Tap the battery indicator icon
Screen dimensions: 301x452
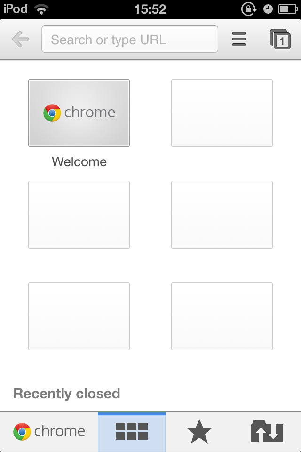pos(288,9)
